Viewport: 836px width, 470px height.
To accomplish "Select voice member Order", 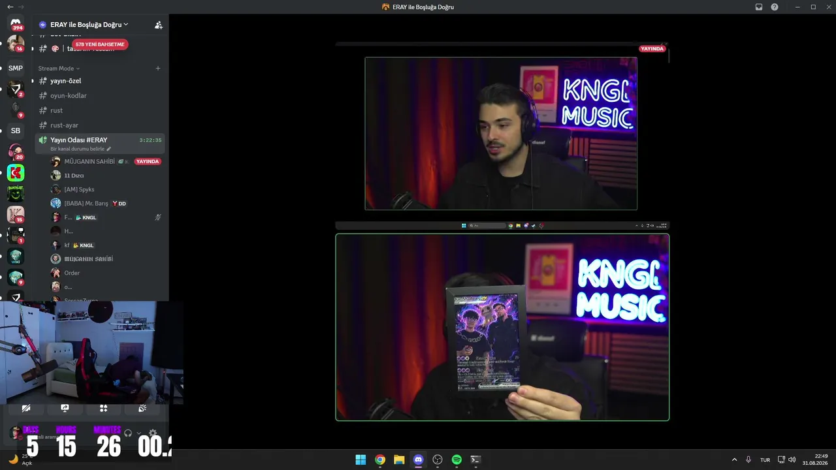I will [106, 273].
